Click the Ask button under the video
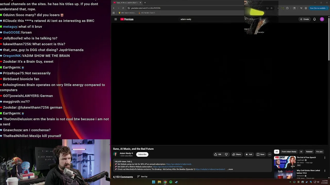 point(249,154)
